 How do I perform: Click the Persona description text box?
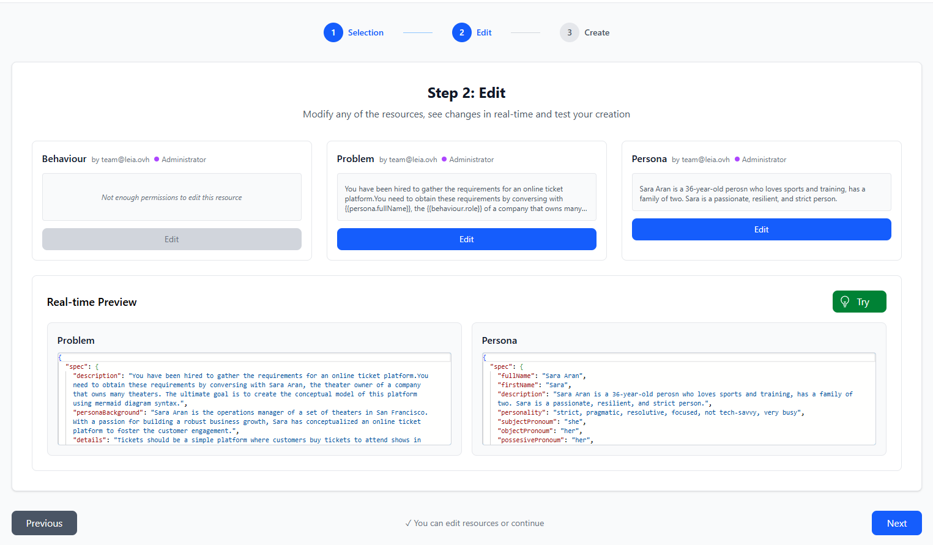click(x=761, y=193)
